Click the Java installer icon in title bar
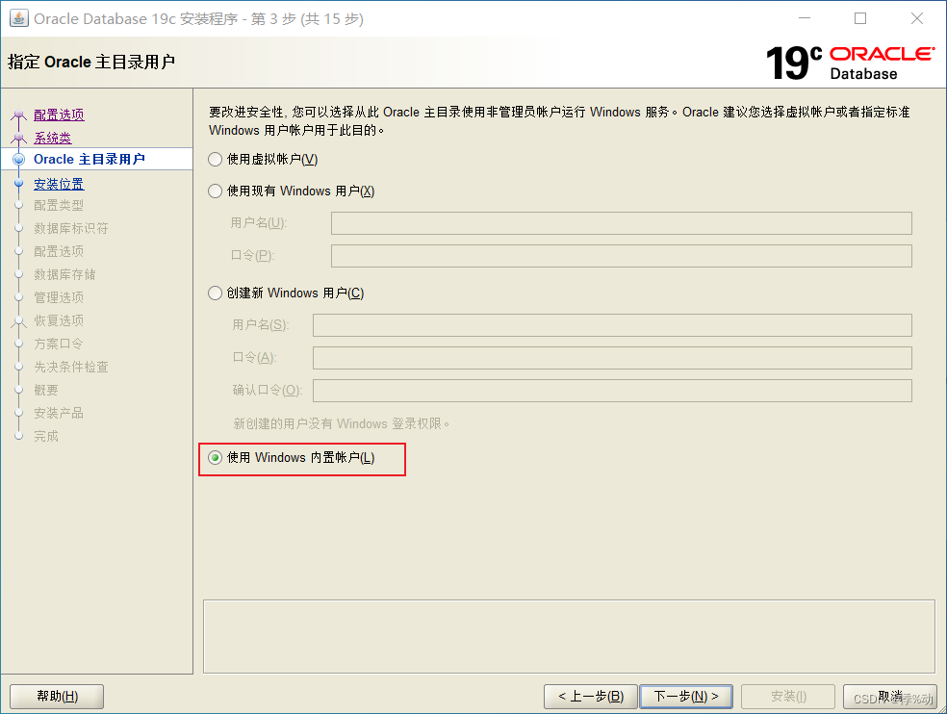Screen dimensions: 947x714 pyautogui.click(x=18, y=18)
